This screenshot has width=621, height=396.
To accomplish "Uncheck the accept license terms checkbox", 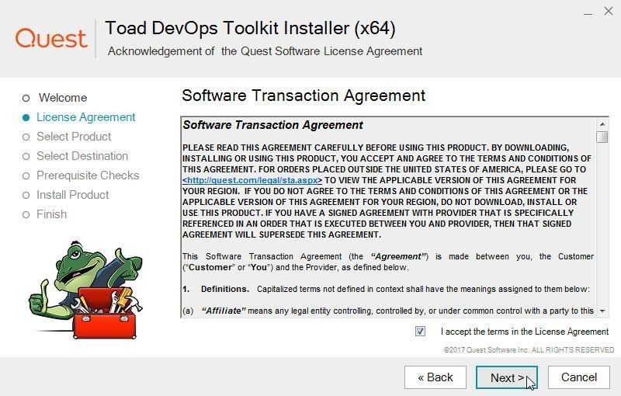I will tap(420, 331).
